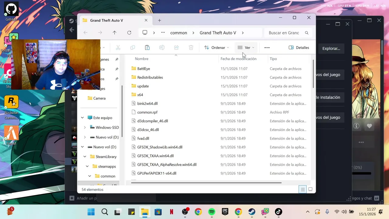Viewport: 389px width, 219px height.
Task: Select the BattlEye folder
Action: point(143,68)
